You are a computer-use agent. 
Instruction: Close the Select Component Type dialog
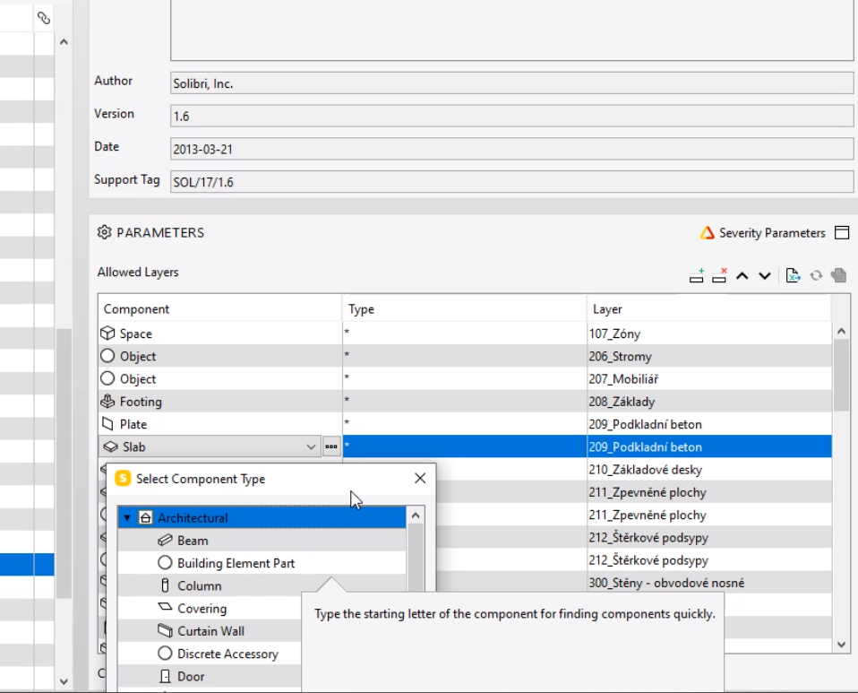coord(420,478)
